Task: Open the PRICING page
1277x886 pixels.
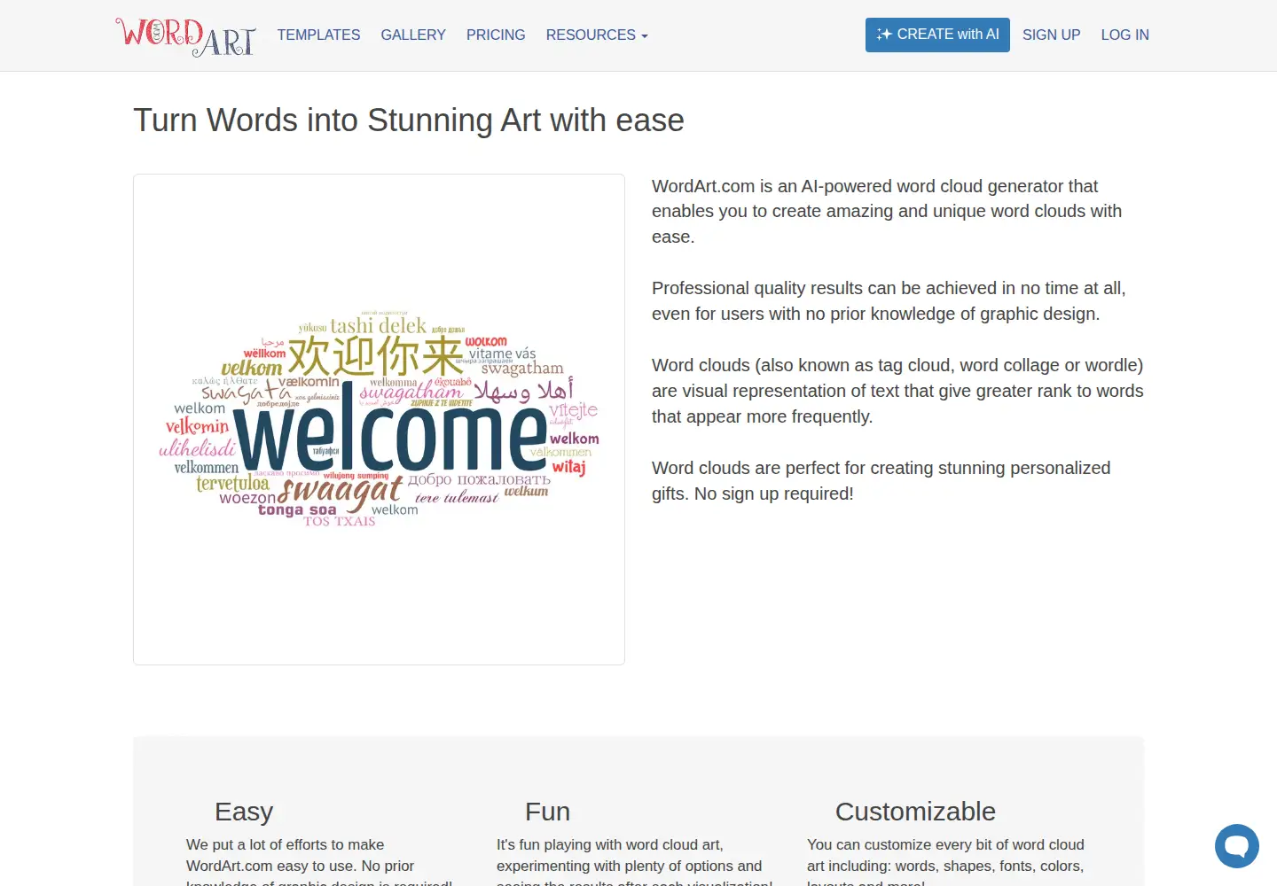Action: [496, 35]
